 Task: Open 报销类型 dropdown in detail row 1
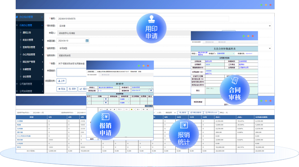click(125, 99)
